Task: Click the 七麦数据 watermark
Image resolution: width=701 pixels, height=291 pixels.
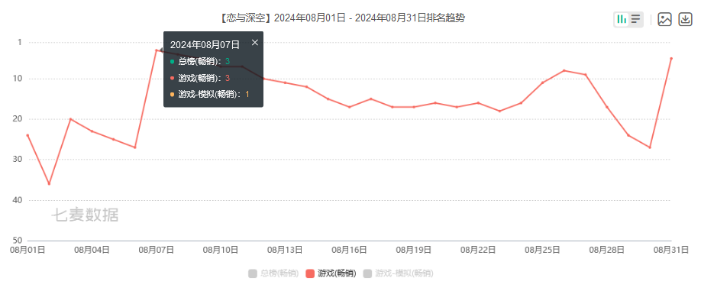Action: (x=85, y=215)
